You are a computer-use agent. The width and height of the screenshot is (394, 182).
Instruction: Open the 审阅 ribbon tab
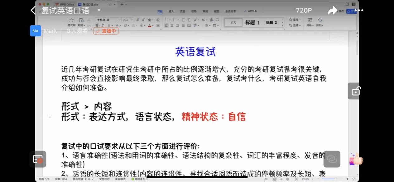205,11
